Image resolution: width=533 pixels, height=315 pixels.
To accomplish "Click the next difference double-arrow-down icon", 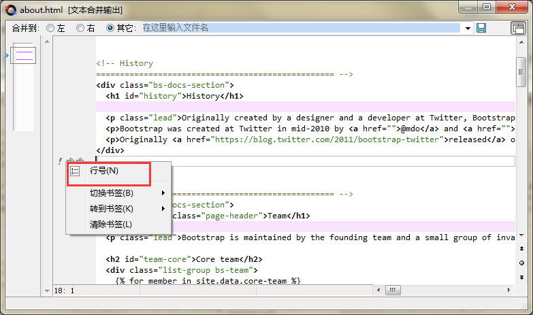I will tap(521, 278).
